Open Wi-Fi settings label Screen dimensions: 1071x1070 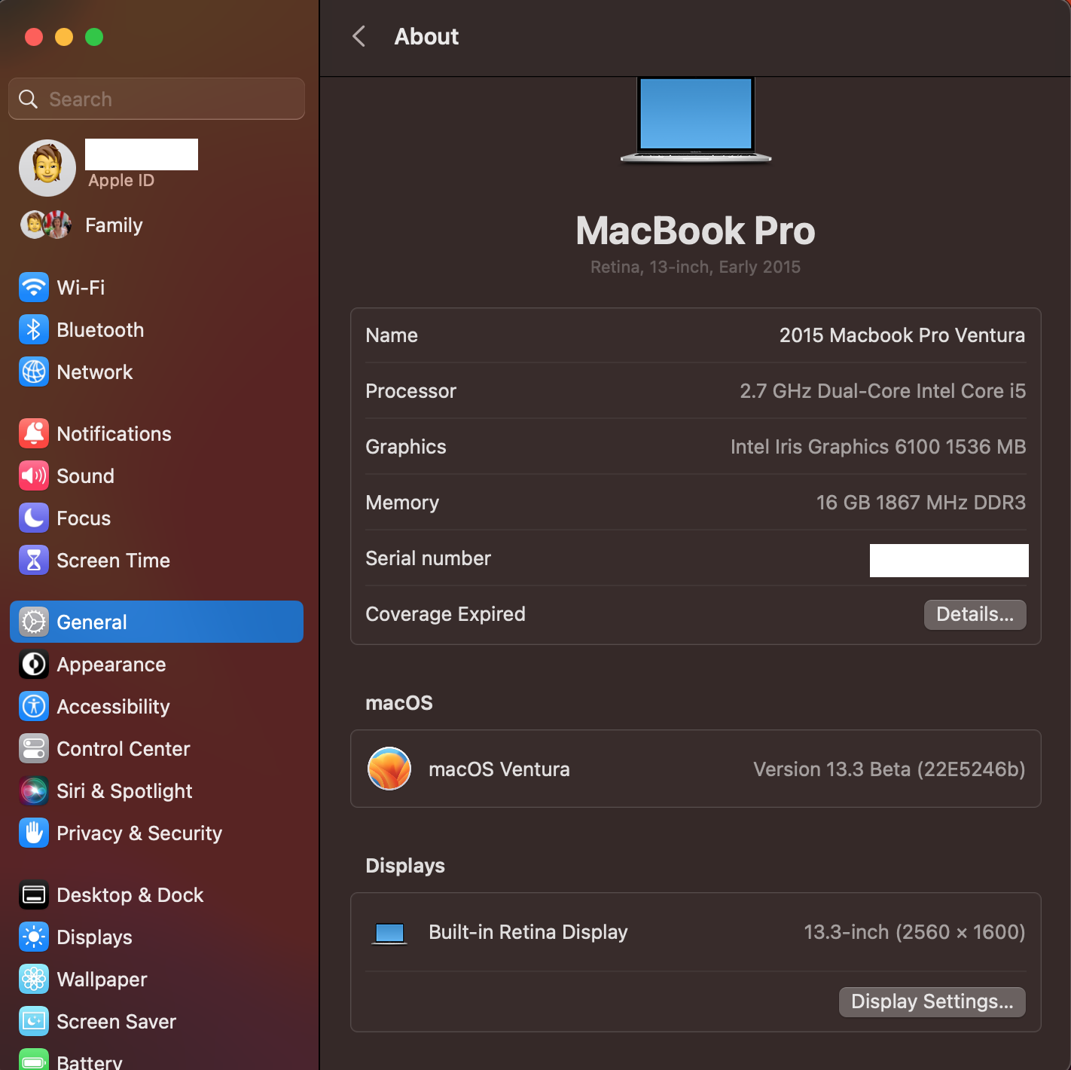point(81,288)
